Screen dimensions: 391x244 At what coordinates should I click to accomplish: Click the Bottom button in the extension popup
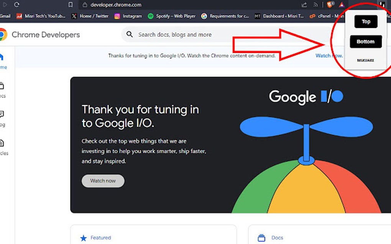point(366,42)
